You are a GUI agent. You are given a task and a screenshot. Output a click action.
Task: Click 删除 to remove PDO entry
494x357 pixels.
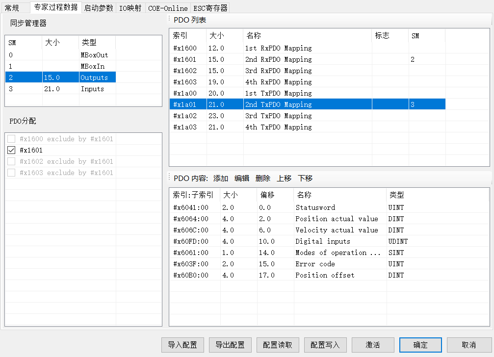(263, 178)
